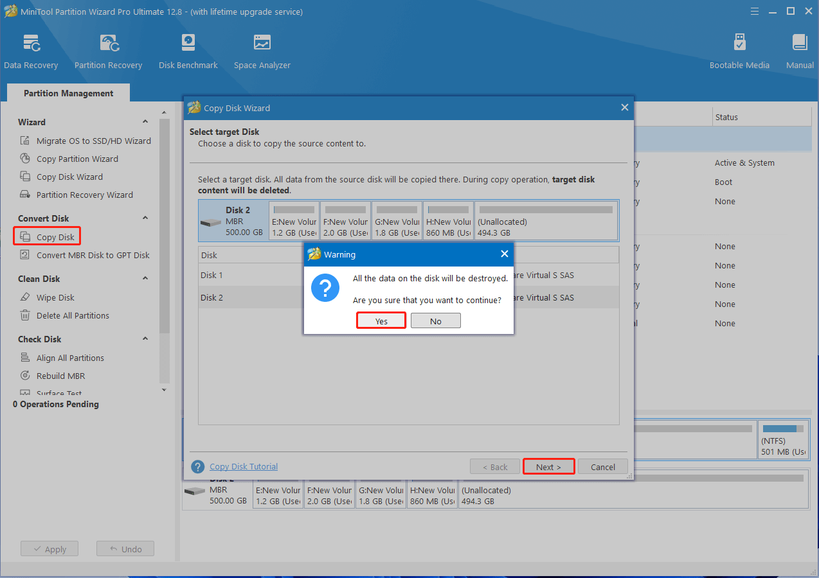Viewport: 819px width, 578px height.
Task: Click the help icon beside Copy Disk Tutorial
Action: [x=198, y=467]
